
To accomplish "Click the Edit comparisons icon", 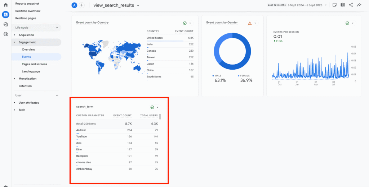I will click(x=343, y=5).
